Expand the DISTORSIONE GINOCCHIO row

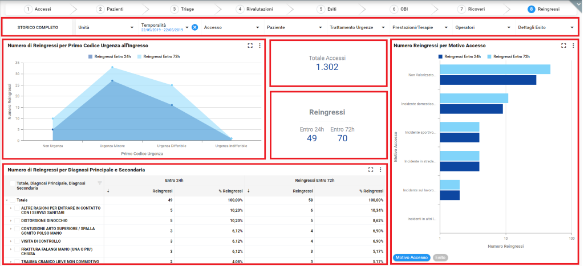click(x=11, y=220)
